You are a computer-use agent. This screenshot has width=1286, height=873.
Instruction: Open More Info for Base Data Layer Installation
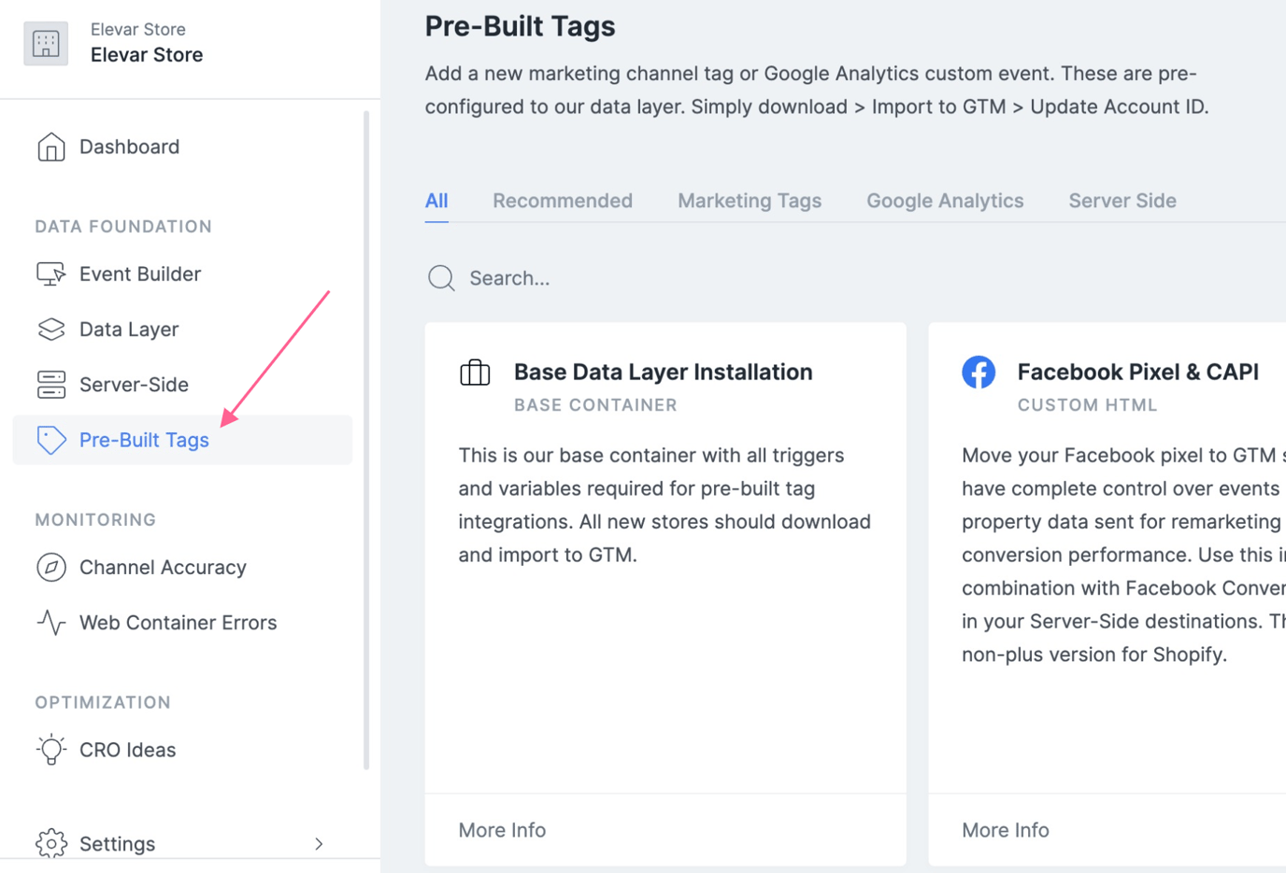pyautogui.click(x=502, y=829)
